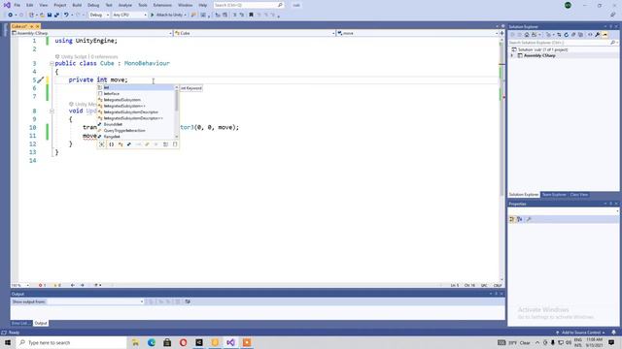The image size is (622, 349).
Task: Click the Visual Studio search box
Action: [249, 5]
